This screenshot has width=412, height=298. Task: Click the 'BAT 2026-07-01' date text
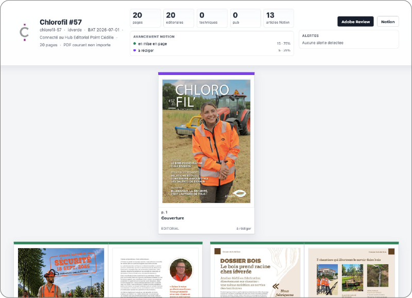tap(104, 30)
